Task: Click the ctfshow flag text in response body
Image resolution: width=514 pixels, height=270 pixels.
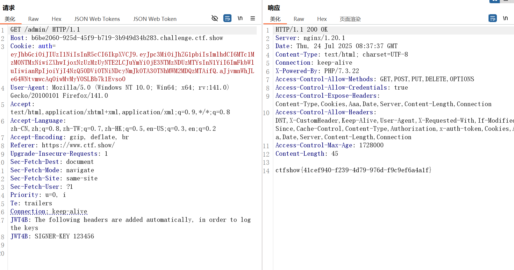Action: click(353, 170)
